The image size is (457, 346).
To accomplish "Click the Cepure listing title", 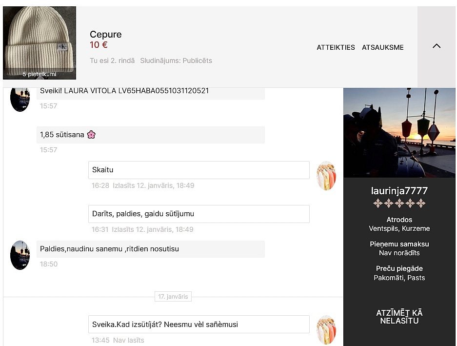I will click(105, 34).
